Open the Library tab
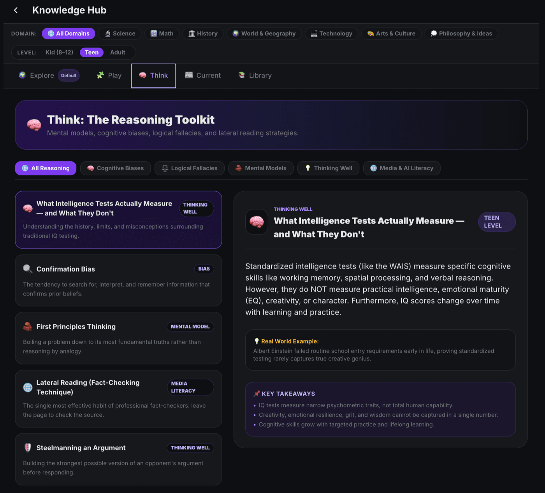Image resolution: width=545 pixels, height=493 pixels. pos(255,76)
